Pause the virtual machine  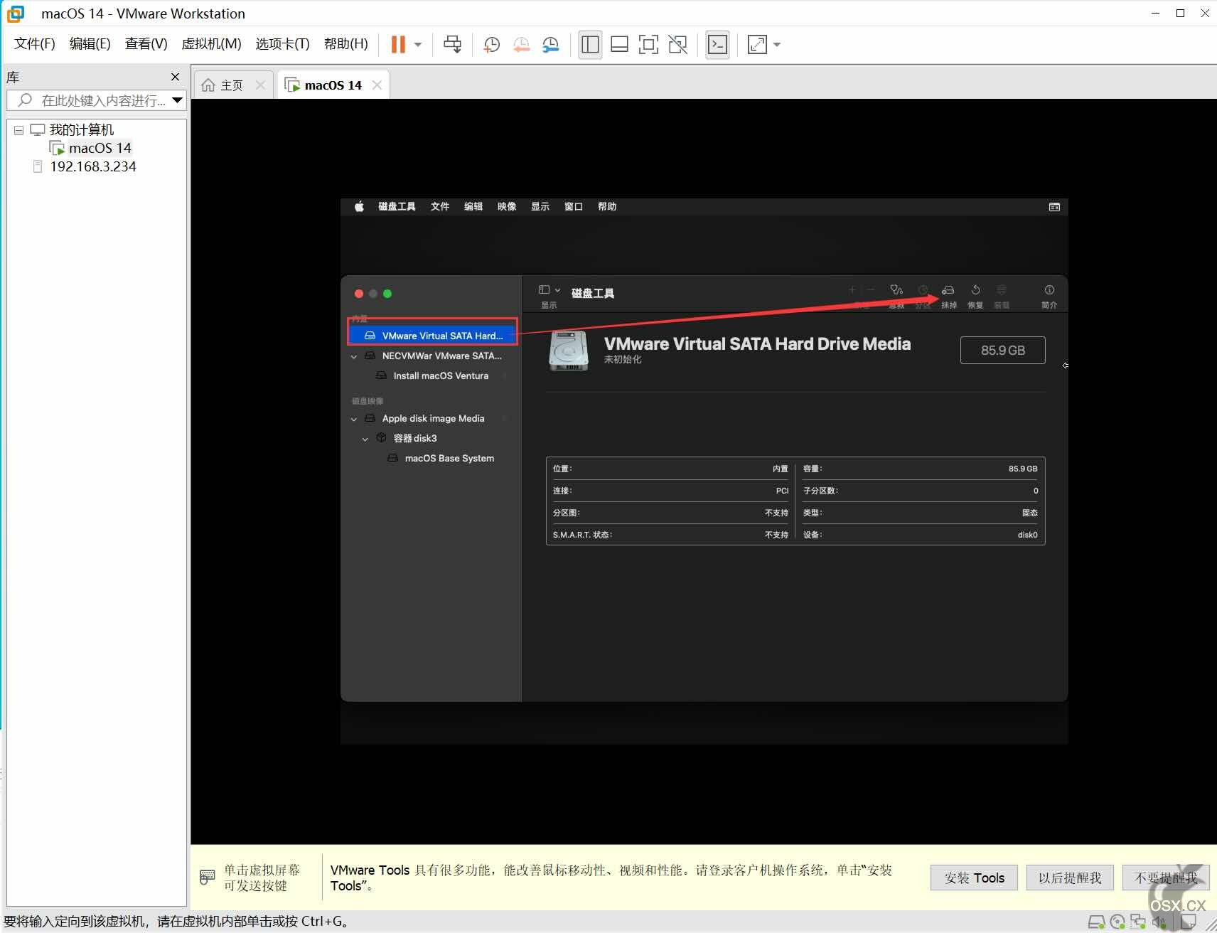398,45
